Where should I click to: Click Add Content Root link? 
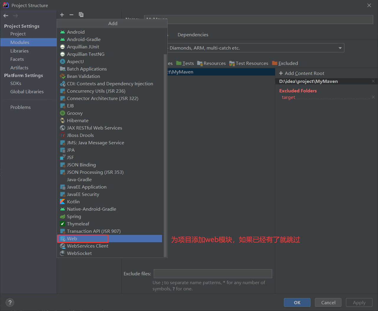pos(302,73)
